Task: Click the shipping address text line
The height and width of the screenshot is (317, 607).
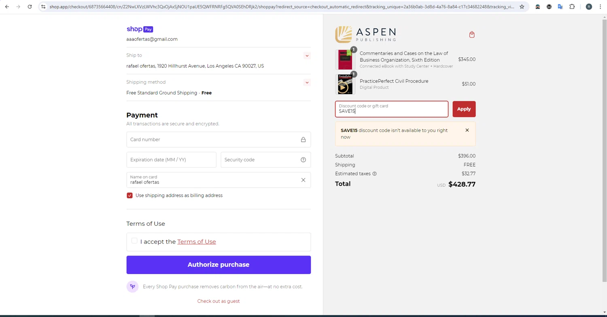Action: click(195, 66)
